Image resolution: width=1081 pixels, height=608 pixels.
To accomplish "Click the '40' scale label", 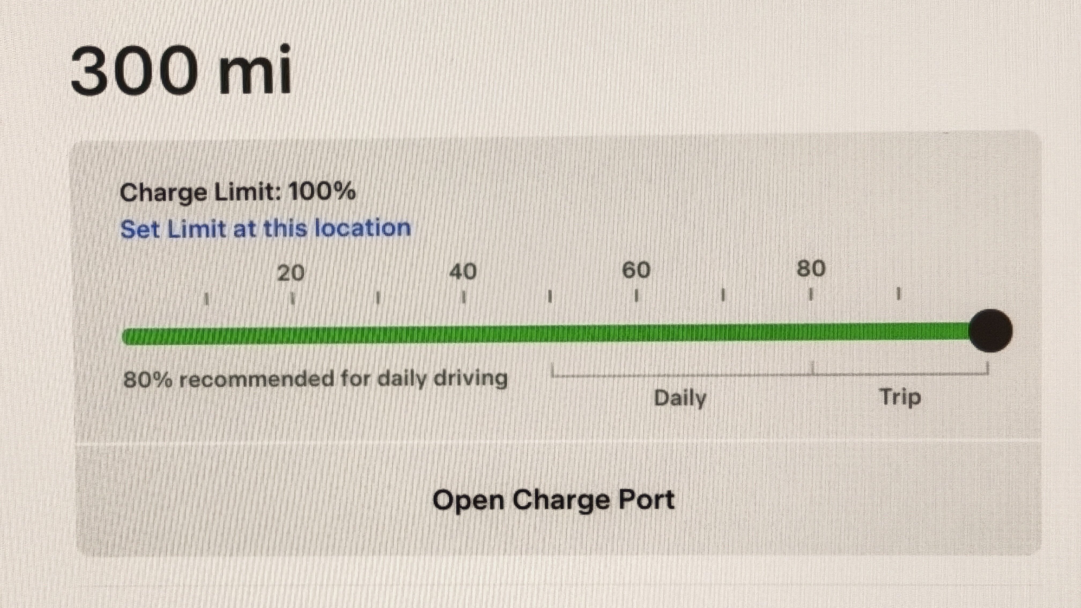I will tap(463, 272).
